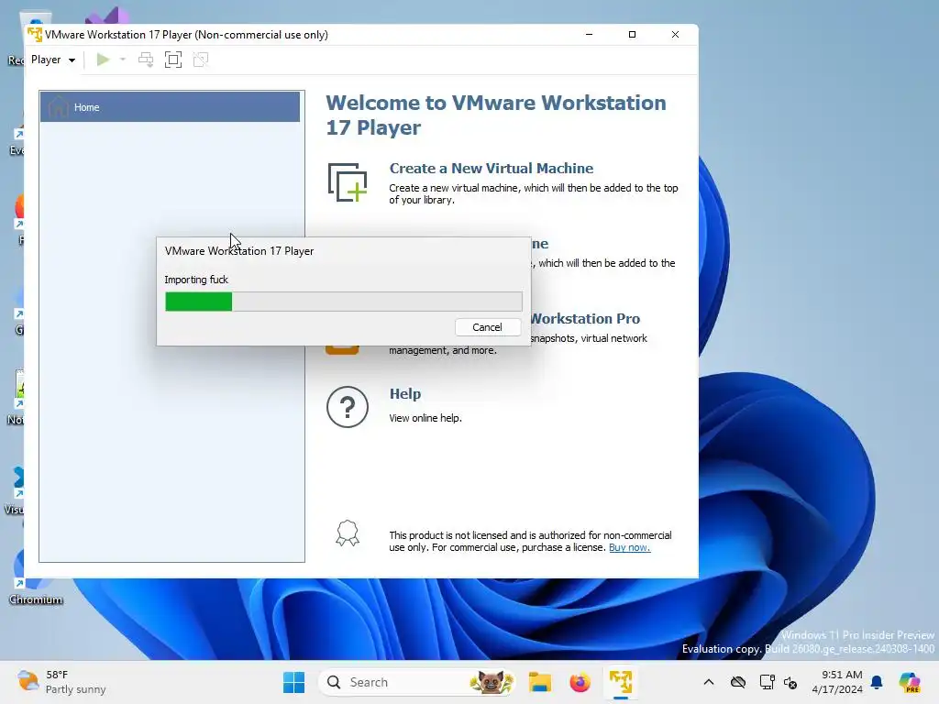Open Create a New Virtual Machine link
The width and height of the screenshot is (939, 704).
point(492,169)
